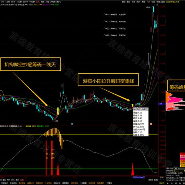Open the 资金流向 bottom tab
This screenshot has width=185, height=185.
click(13, 183)
